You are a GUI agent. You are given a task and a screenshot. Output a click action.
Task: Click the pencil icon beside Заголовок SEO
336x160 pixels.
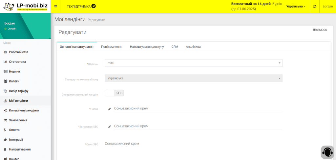110,126
